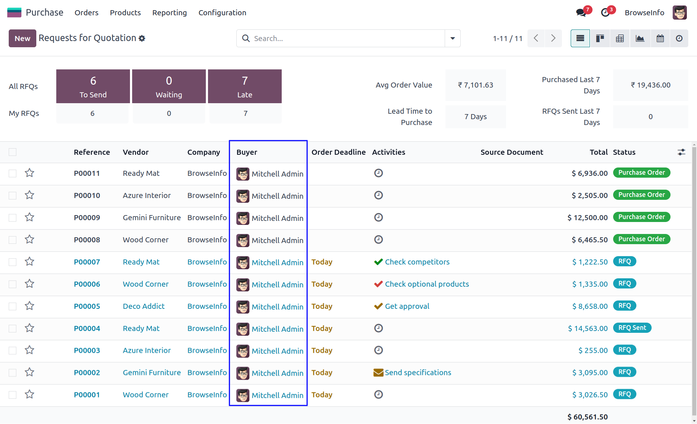Open the messages chat icon
Screen dimensions: 697x424
click(x=581, y=13)
